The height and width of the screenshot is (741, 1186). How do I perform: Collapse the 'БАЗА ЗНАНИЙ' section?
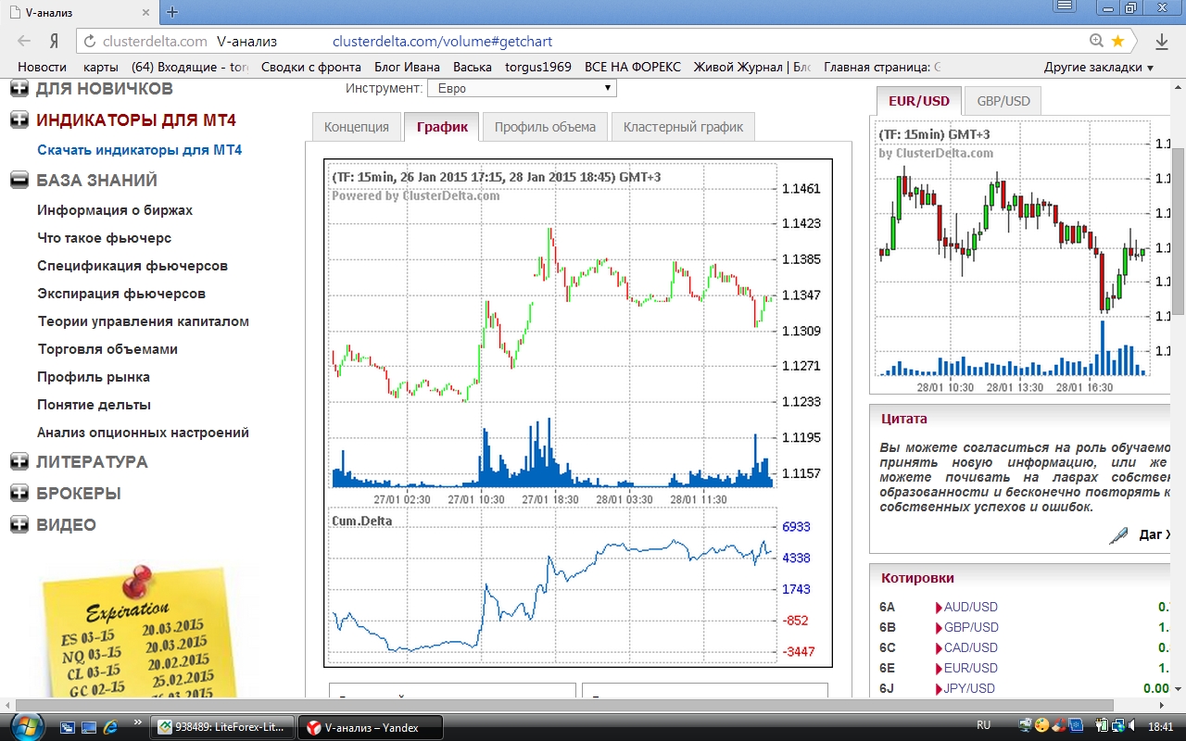pos(19,181)
